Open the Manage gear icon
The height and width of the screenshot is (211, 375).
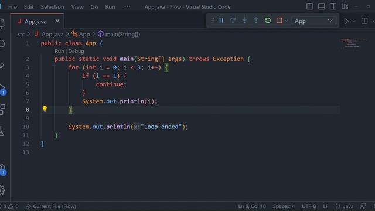click(2, 190)
